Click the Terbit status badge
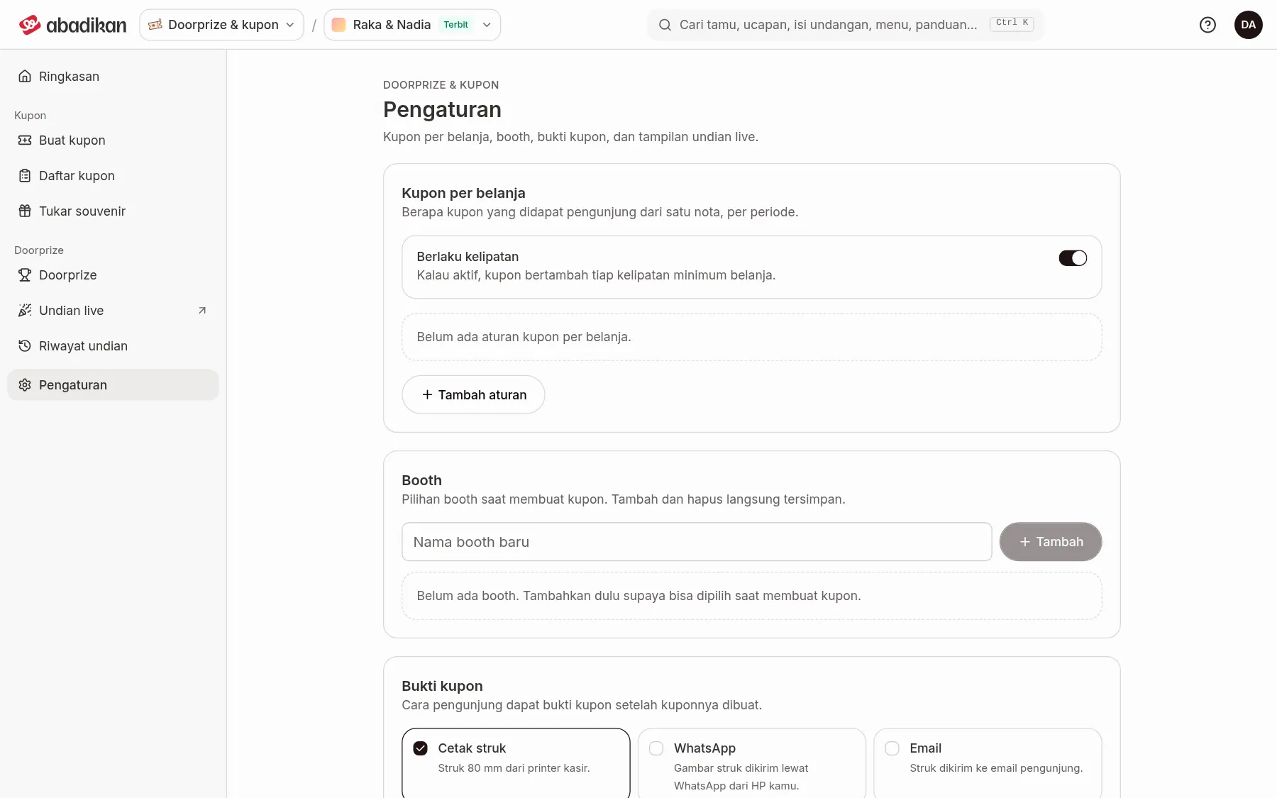This screenshot has height=798, width=1277. pos(455,25)
